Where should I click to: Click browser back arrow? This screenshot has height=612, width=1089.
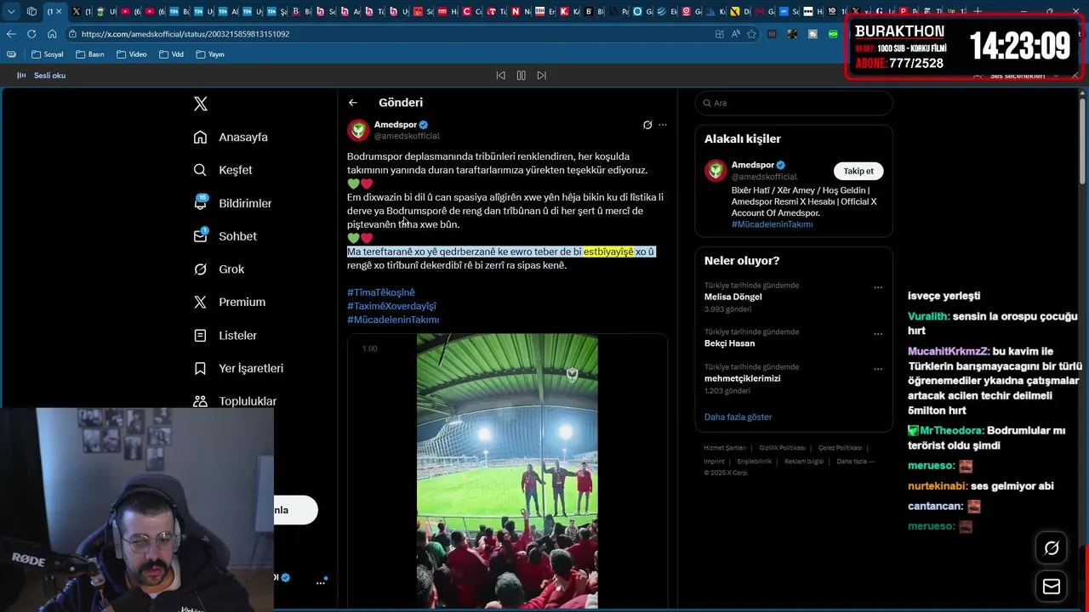point(11,34)
